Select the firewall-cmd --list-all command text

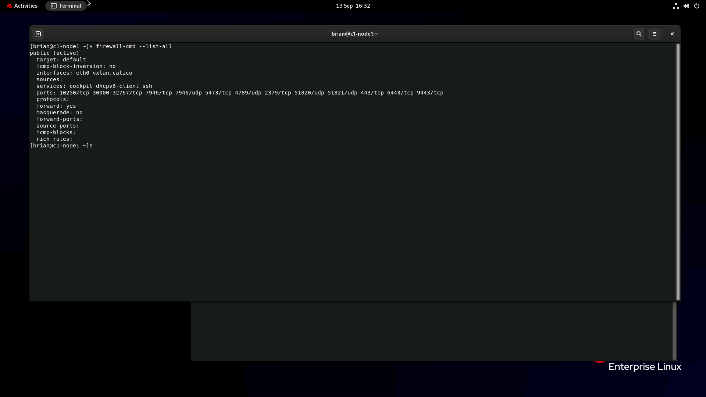133,46
